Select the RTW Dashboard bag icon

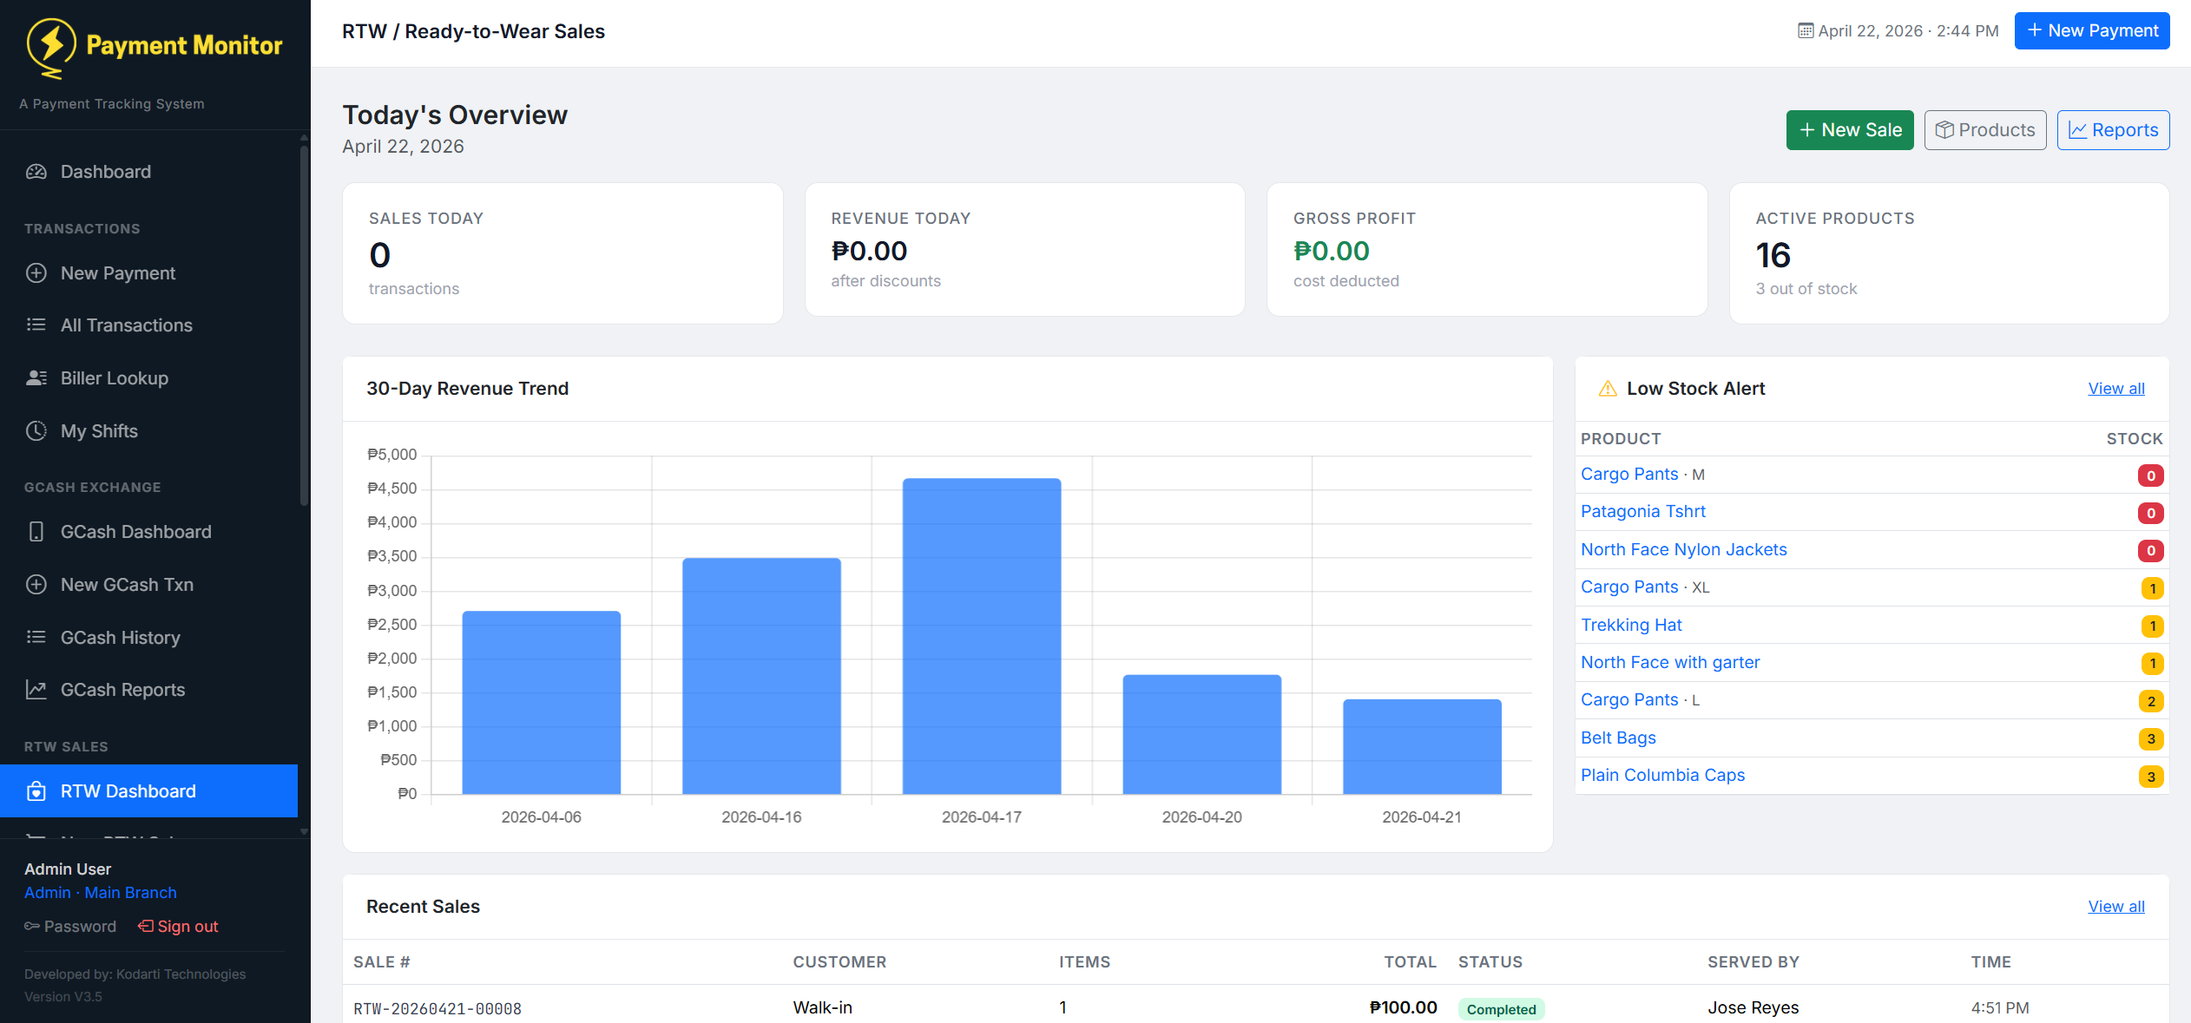36,790
